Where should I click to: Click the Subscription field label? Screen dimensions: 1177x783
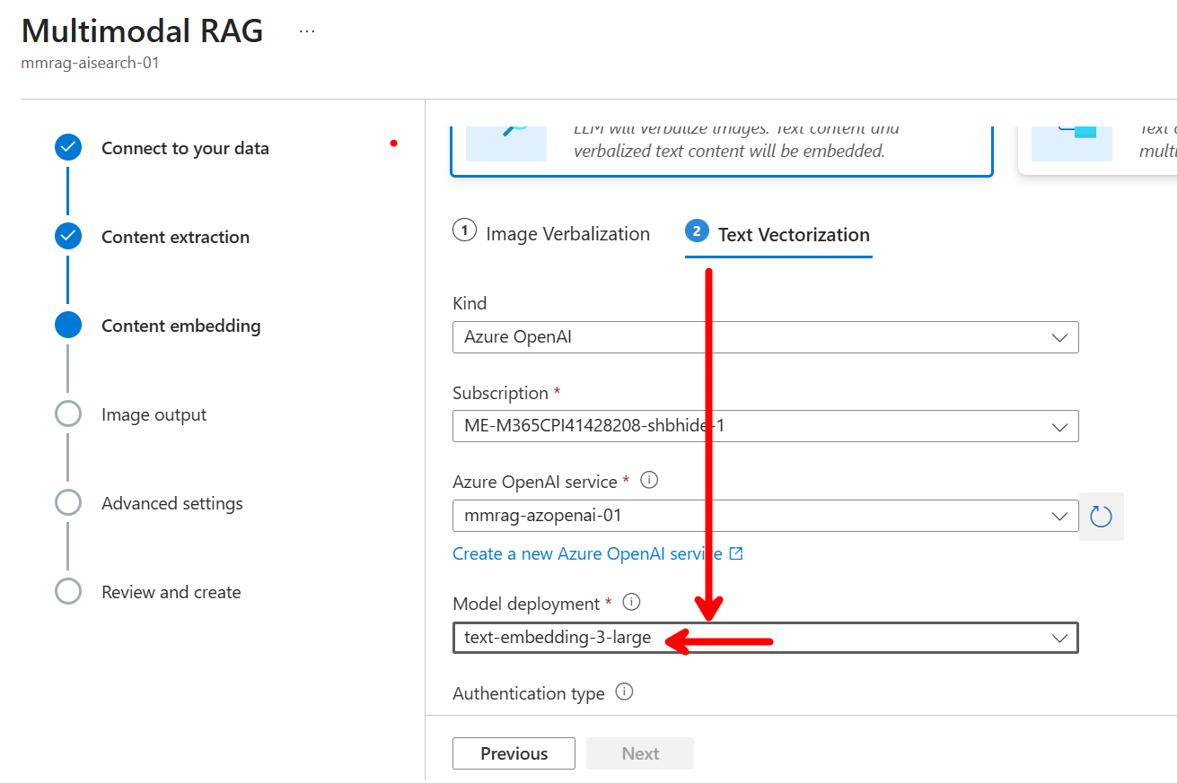click(500, 393)
